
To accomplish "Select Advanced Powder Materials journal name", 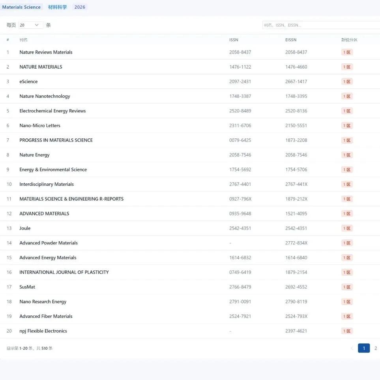I will tap(49, 243).
